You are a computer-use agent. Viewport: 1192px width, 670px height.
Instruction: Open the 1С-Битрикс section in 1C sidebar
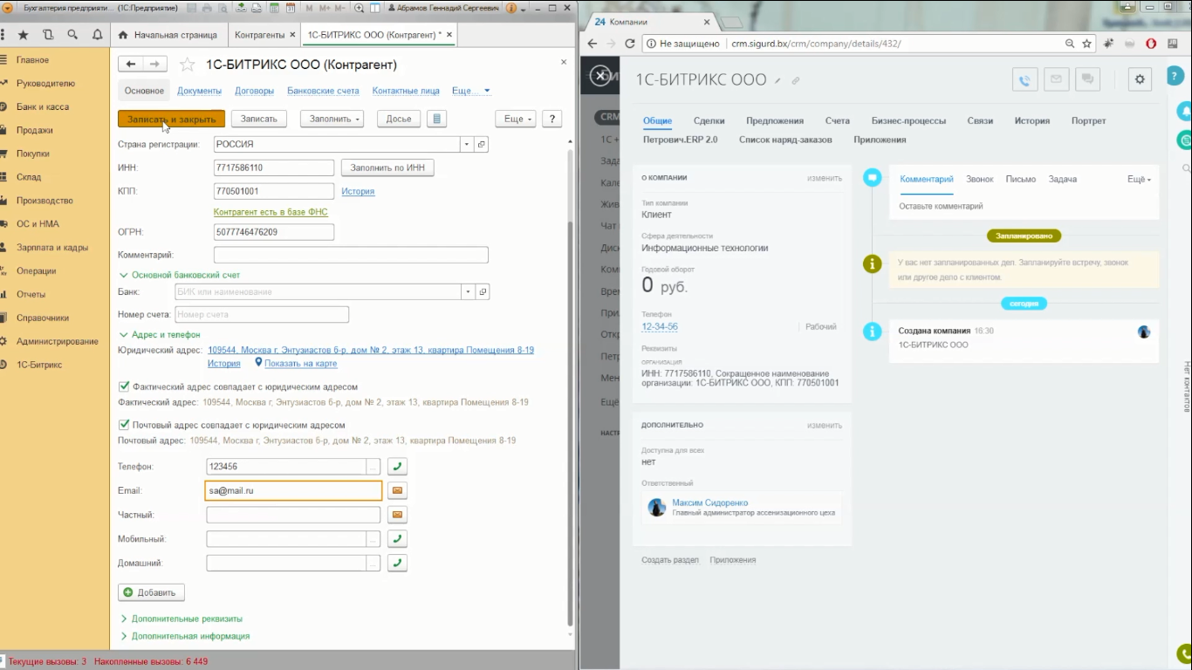[x=39, y=365]
